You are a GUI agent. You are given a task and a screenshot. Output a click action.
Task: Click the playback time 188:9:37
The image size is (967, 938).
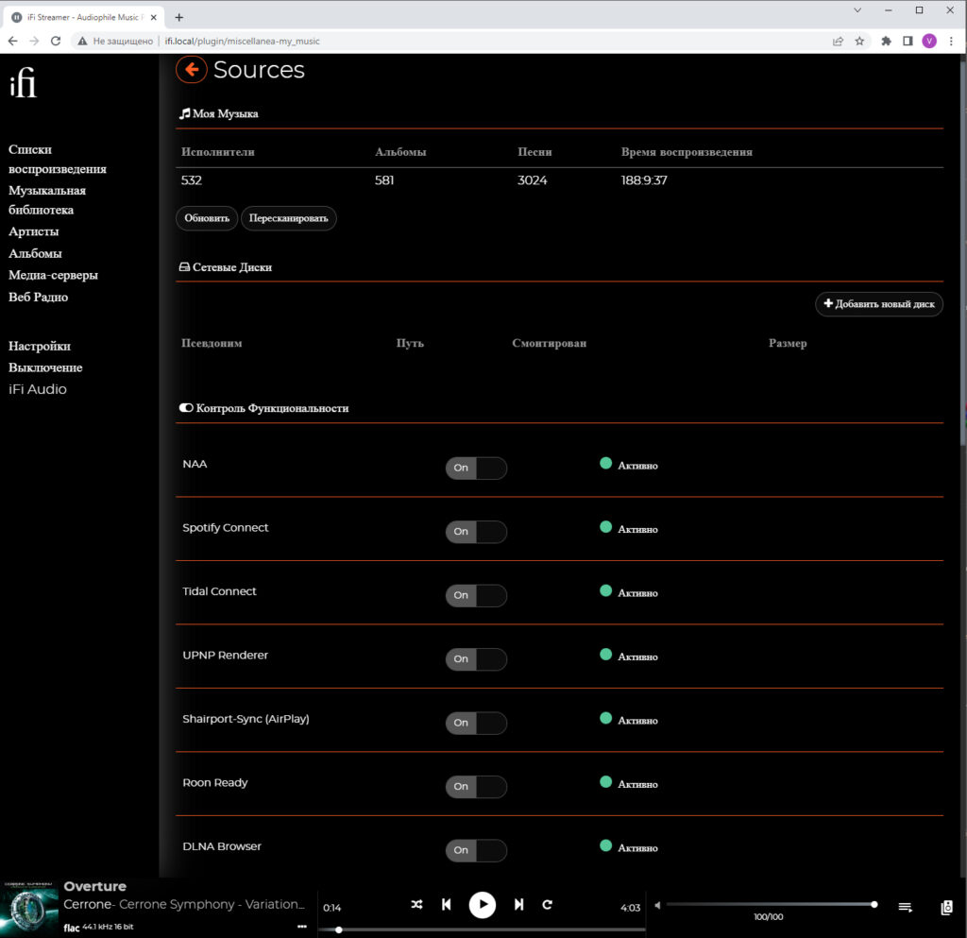coord(644,180)
